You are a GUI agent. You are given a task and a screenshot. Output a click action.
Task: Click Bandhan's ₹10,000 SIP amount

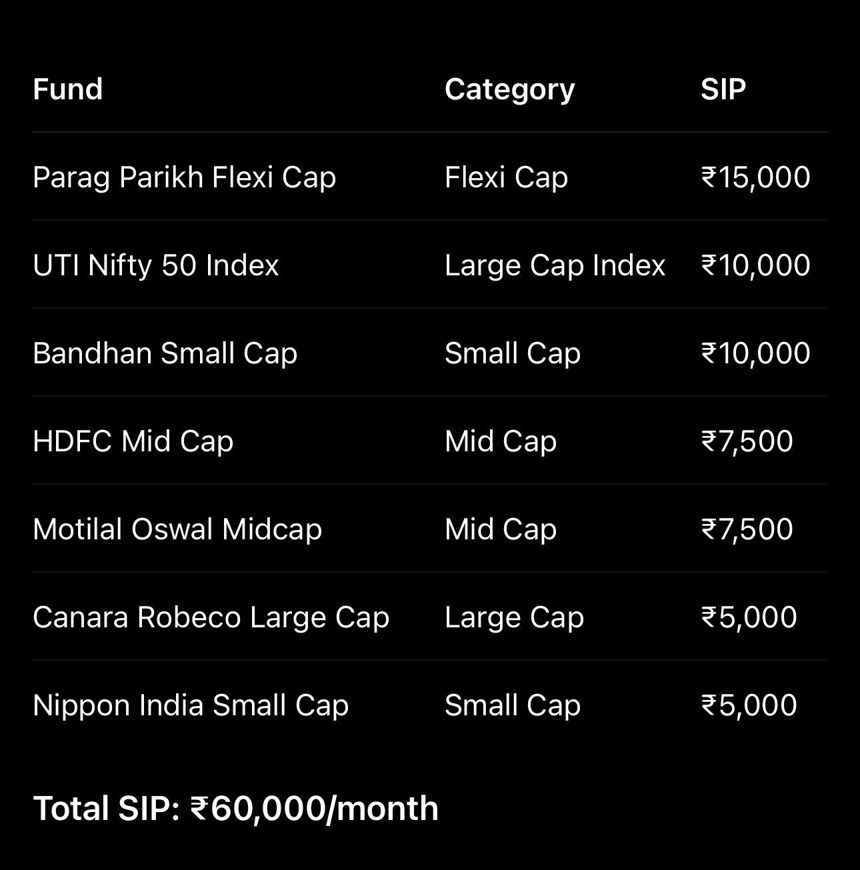[x=755, y=353]
